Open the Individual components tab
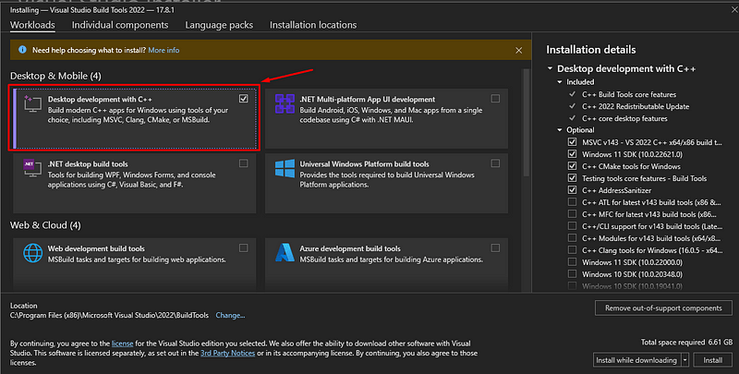The image size is (739, 374). [120, 25]
